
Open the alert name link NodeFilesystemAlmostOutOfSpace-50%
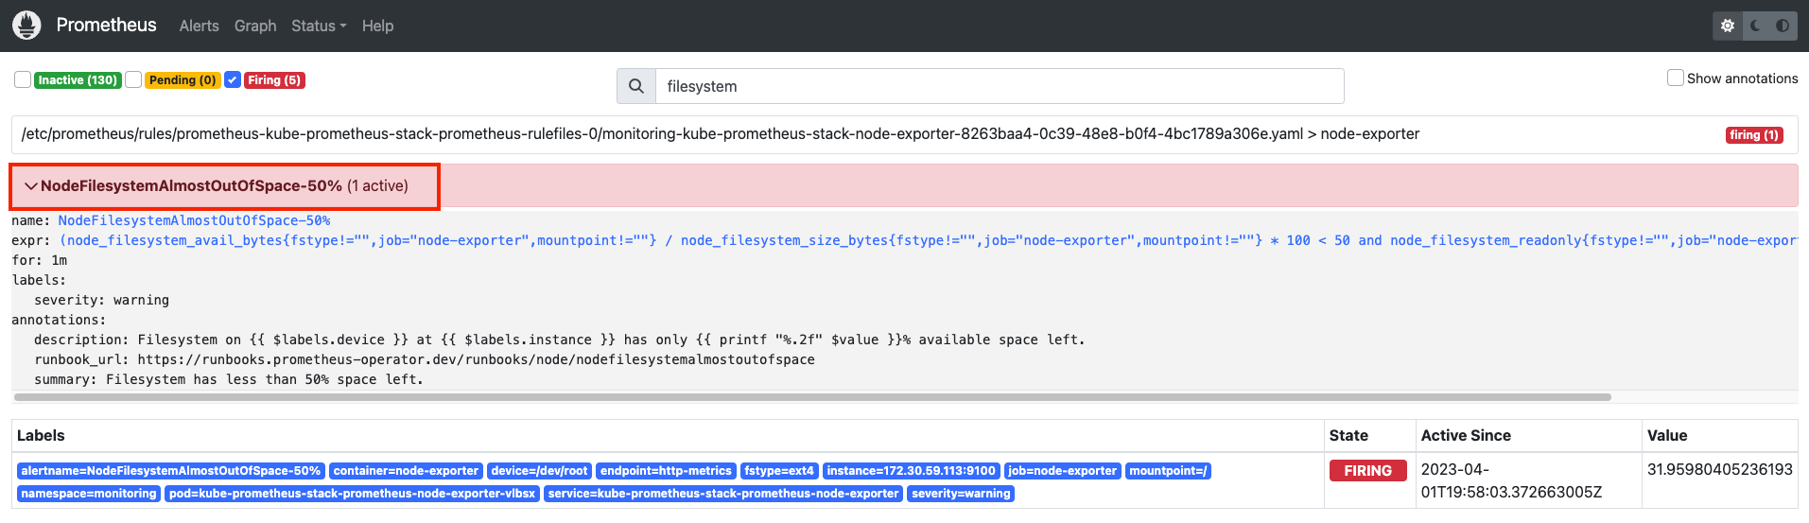194,220
